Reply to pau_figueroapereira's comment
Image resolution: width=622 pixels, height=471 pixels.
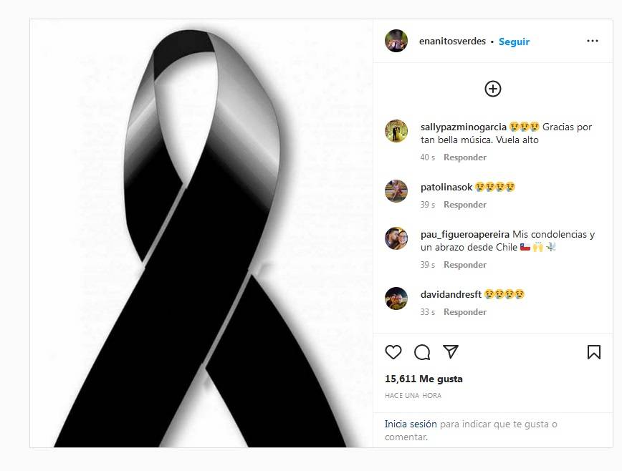[465, 265]
